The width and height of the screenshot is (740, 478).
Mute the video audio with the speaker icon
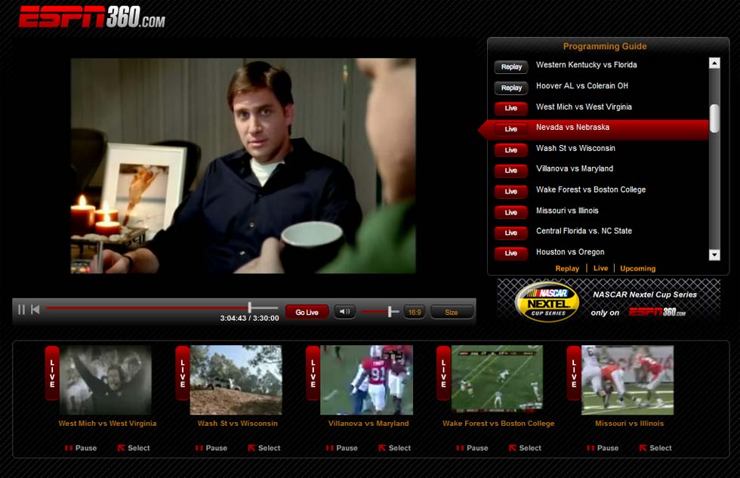344,310
